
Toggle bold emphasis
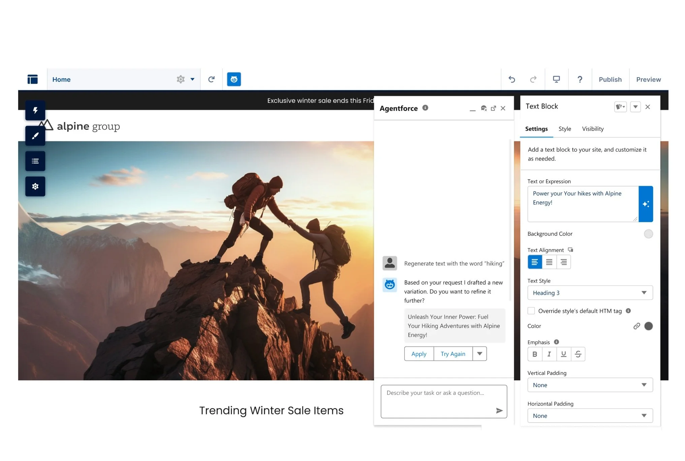535,354
